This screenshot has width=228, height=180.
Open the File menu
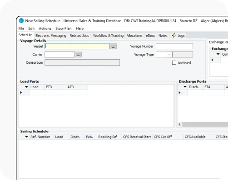[x=21, y=28]
